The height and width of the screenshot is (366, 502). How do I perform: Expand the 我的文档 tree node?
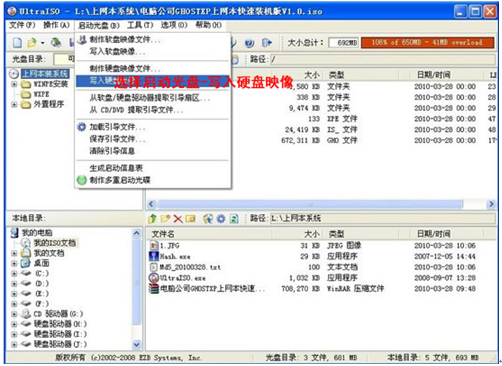[x=14, y=254]
